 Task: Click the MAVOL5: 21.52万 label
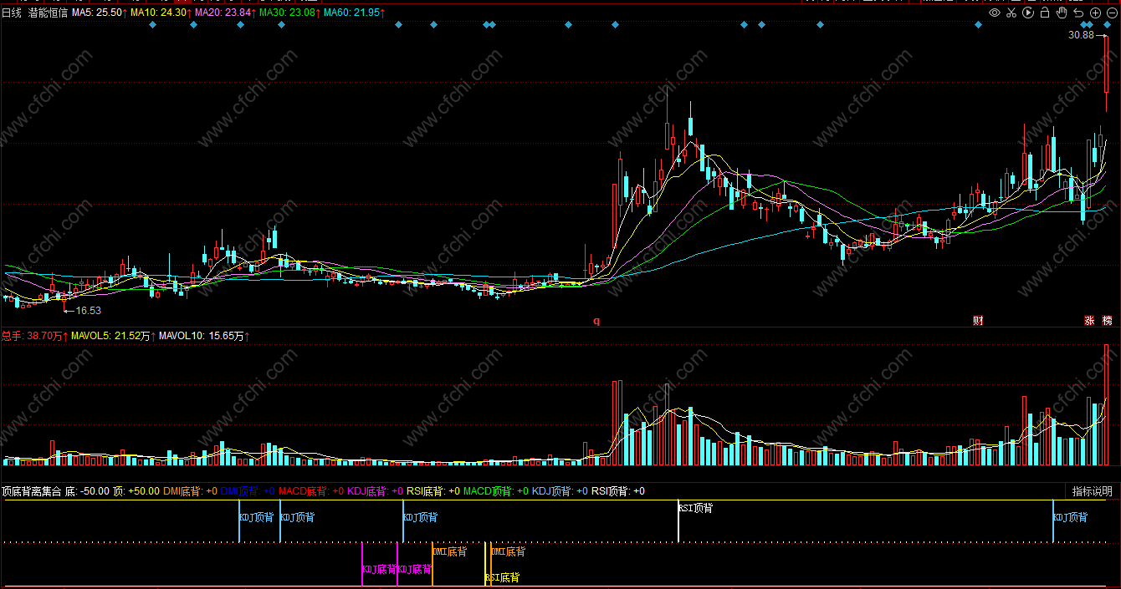[114, 335]
